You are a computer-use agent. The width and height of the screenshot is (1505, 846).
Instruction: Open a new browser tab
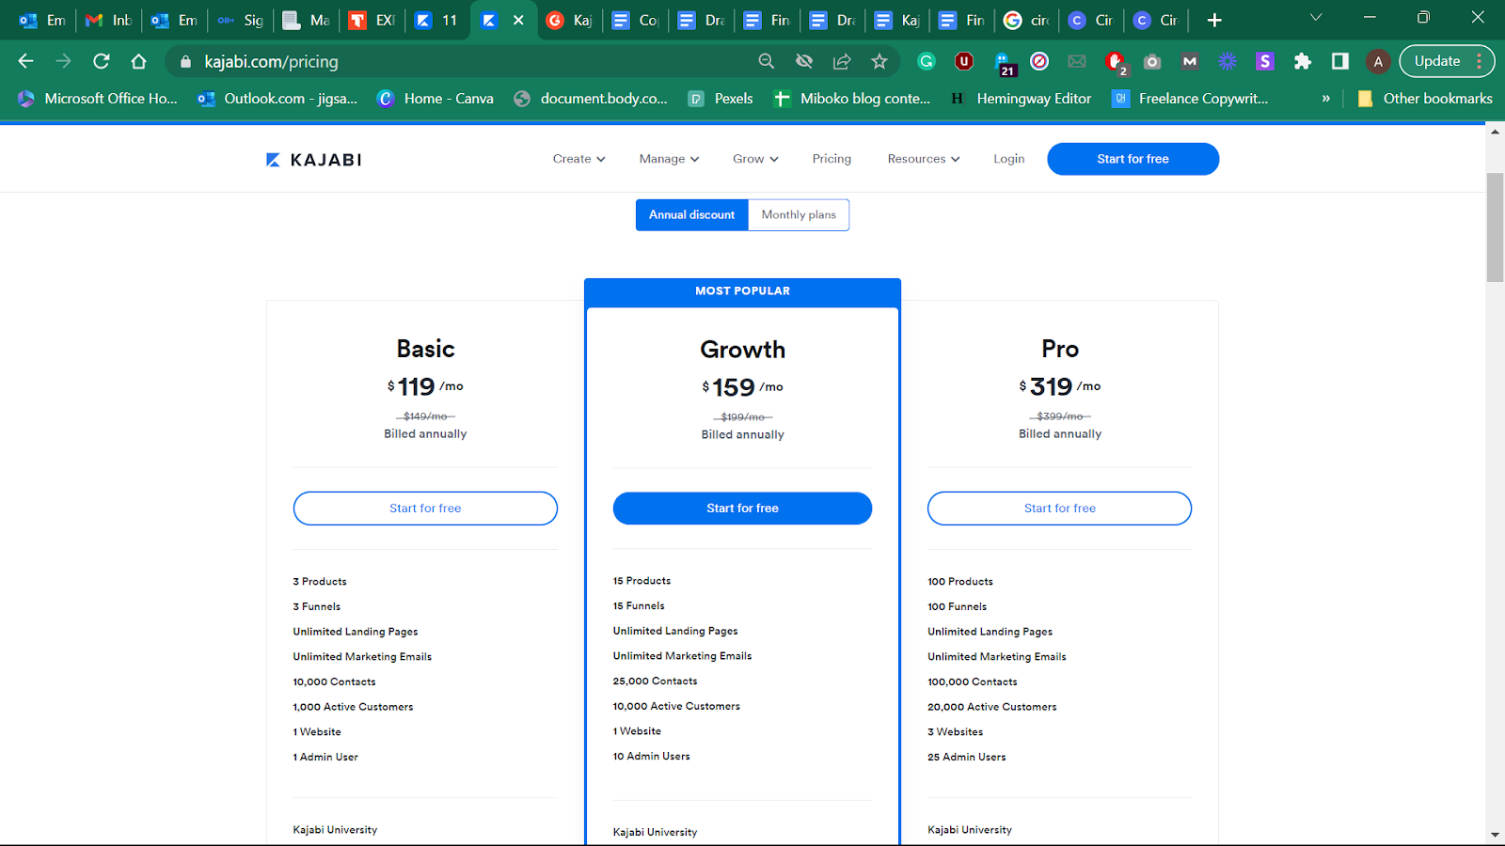[x=1214, y=20]
